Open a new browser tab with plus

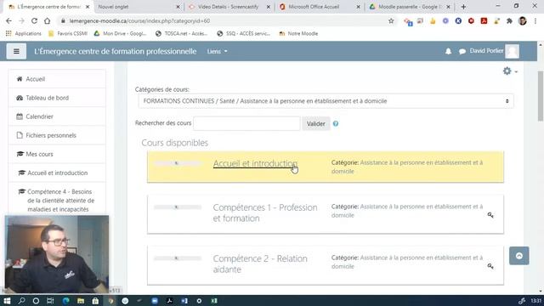click(463, 7)
